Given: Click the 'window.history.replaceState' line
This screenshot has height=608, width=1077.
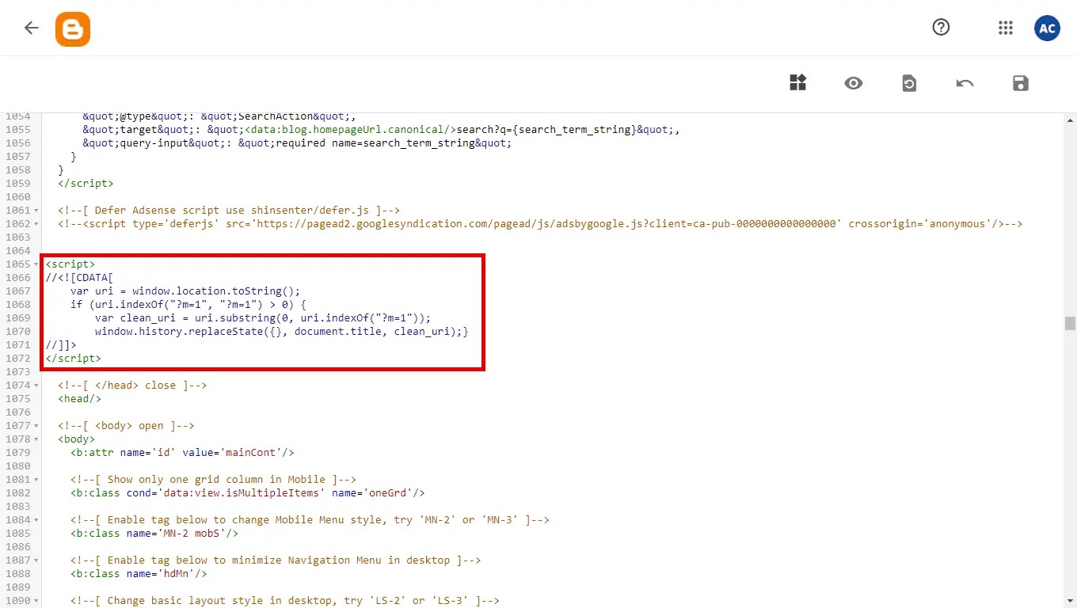Looking at the screenshot, I should [281, 331].
